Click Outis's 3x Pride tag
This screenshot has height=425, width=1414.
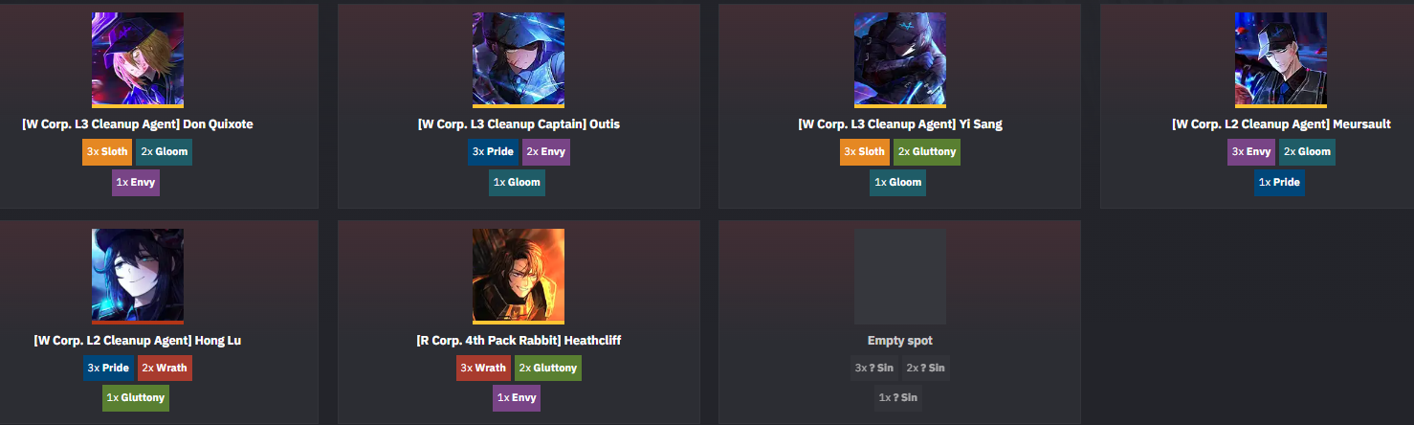(x=493, y=151)
